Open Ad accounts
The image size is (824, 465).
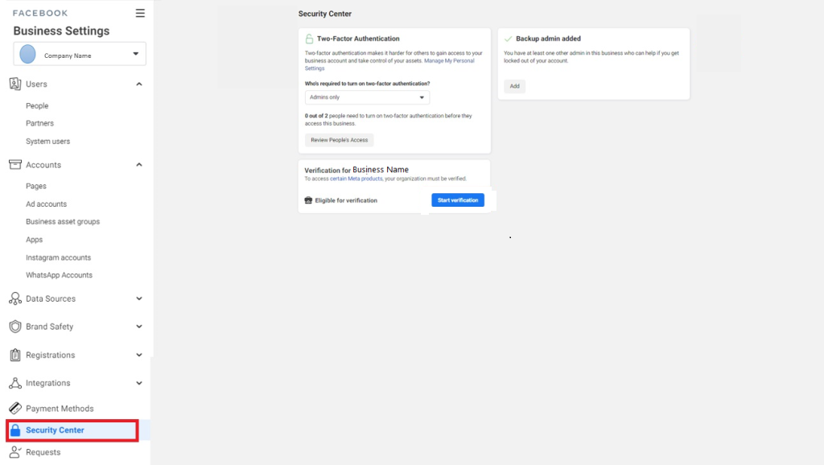click(46, 204)
